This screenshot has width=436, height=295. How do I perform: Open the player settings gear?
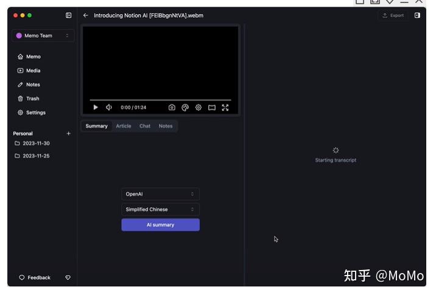199,107
